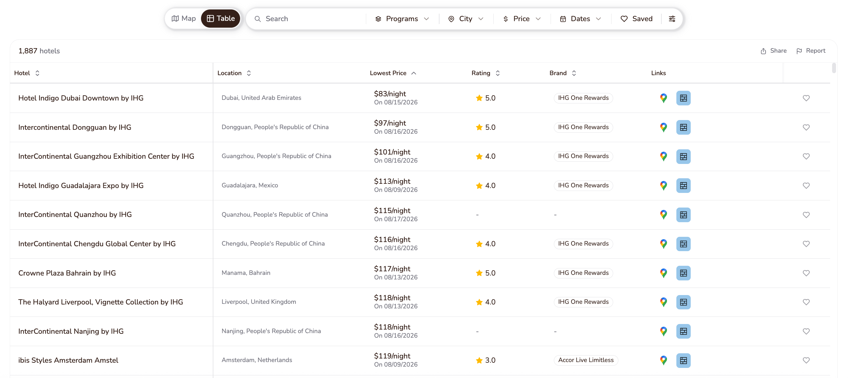
Task: Sort table by Location column
Action: (x=234, y=73)
